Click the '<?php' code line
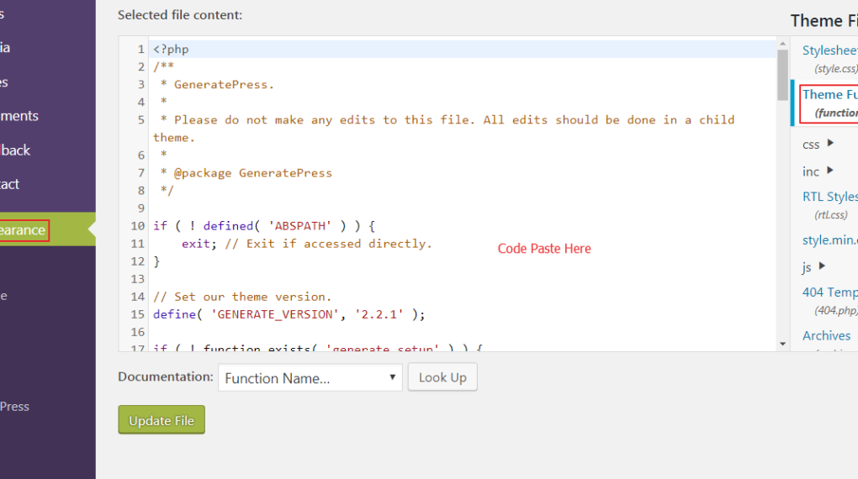Screen dimensions: 858x479 coord(171,50)
